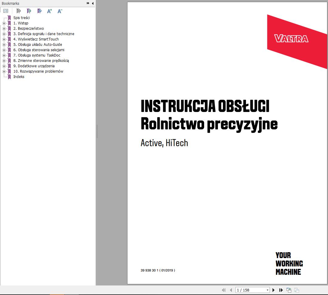Click the panel splitter grip handle
Viewport: 328px width, 295px height.
[x=97, y=132]
